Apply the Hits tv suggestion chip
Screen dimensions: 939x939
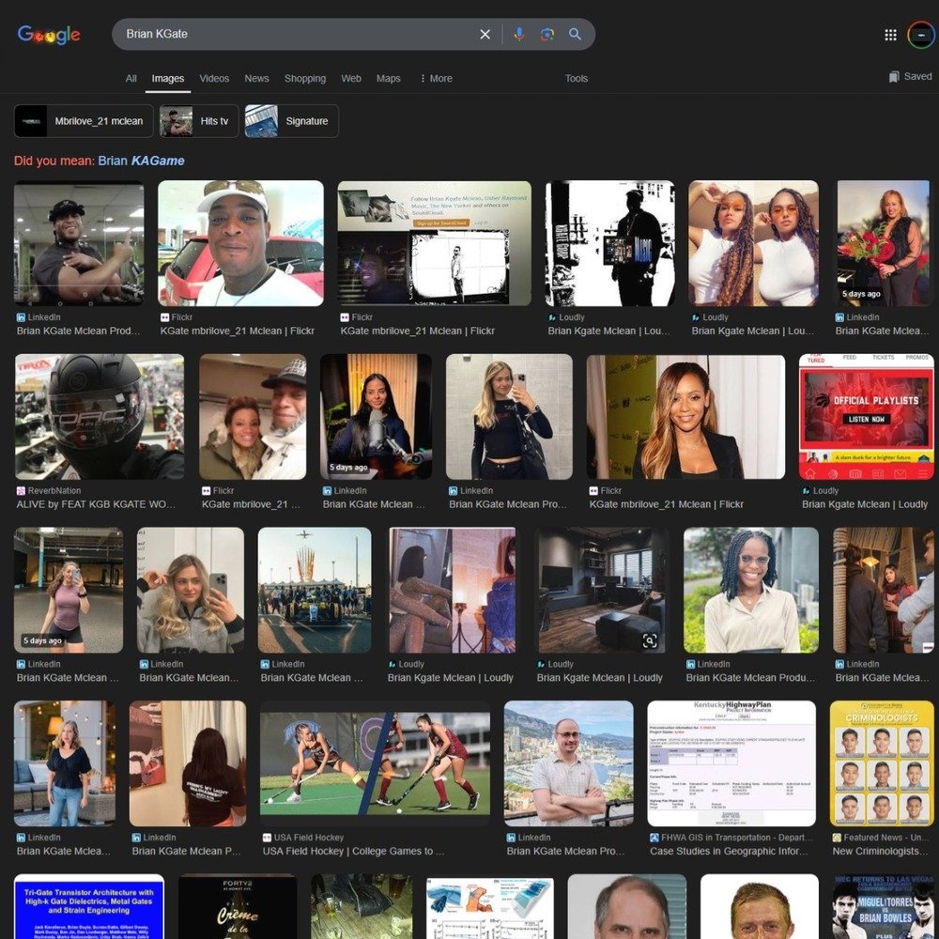click(199, 121)
